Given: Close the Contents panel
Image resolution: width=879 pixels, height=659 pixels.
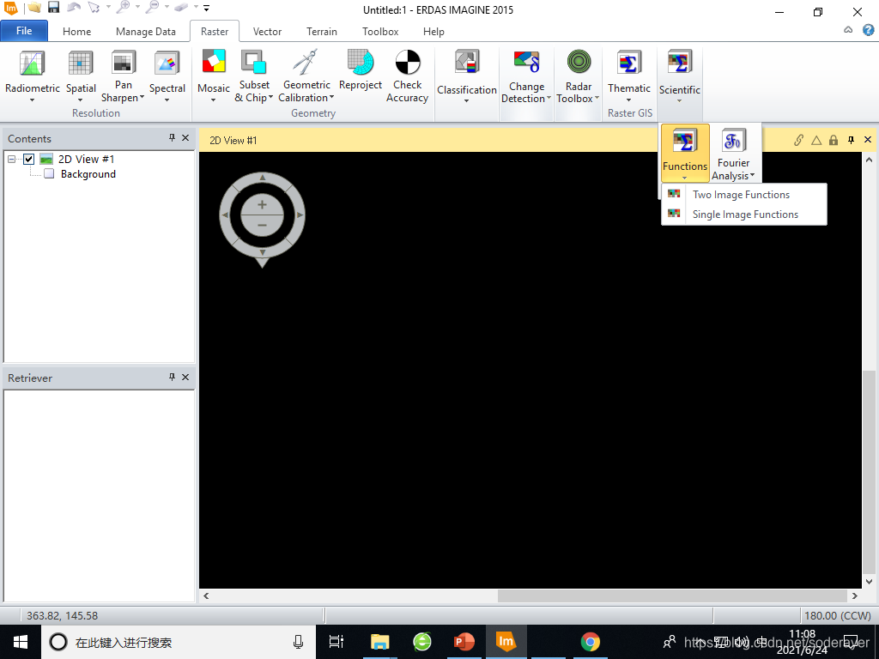Looking at the screenshot, I should [x=185, y=138].
